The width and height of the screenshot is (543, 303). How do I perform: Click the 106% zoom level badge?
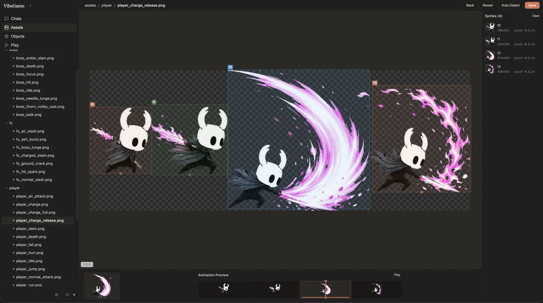click(x=87, y=265)
